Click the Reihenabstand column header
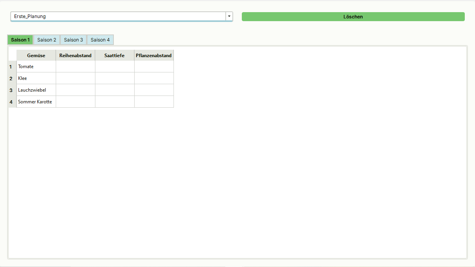Screen dimensions: 475x267 [75, 55]
